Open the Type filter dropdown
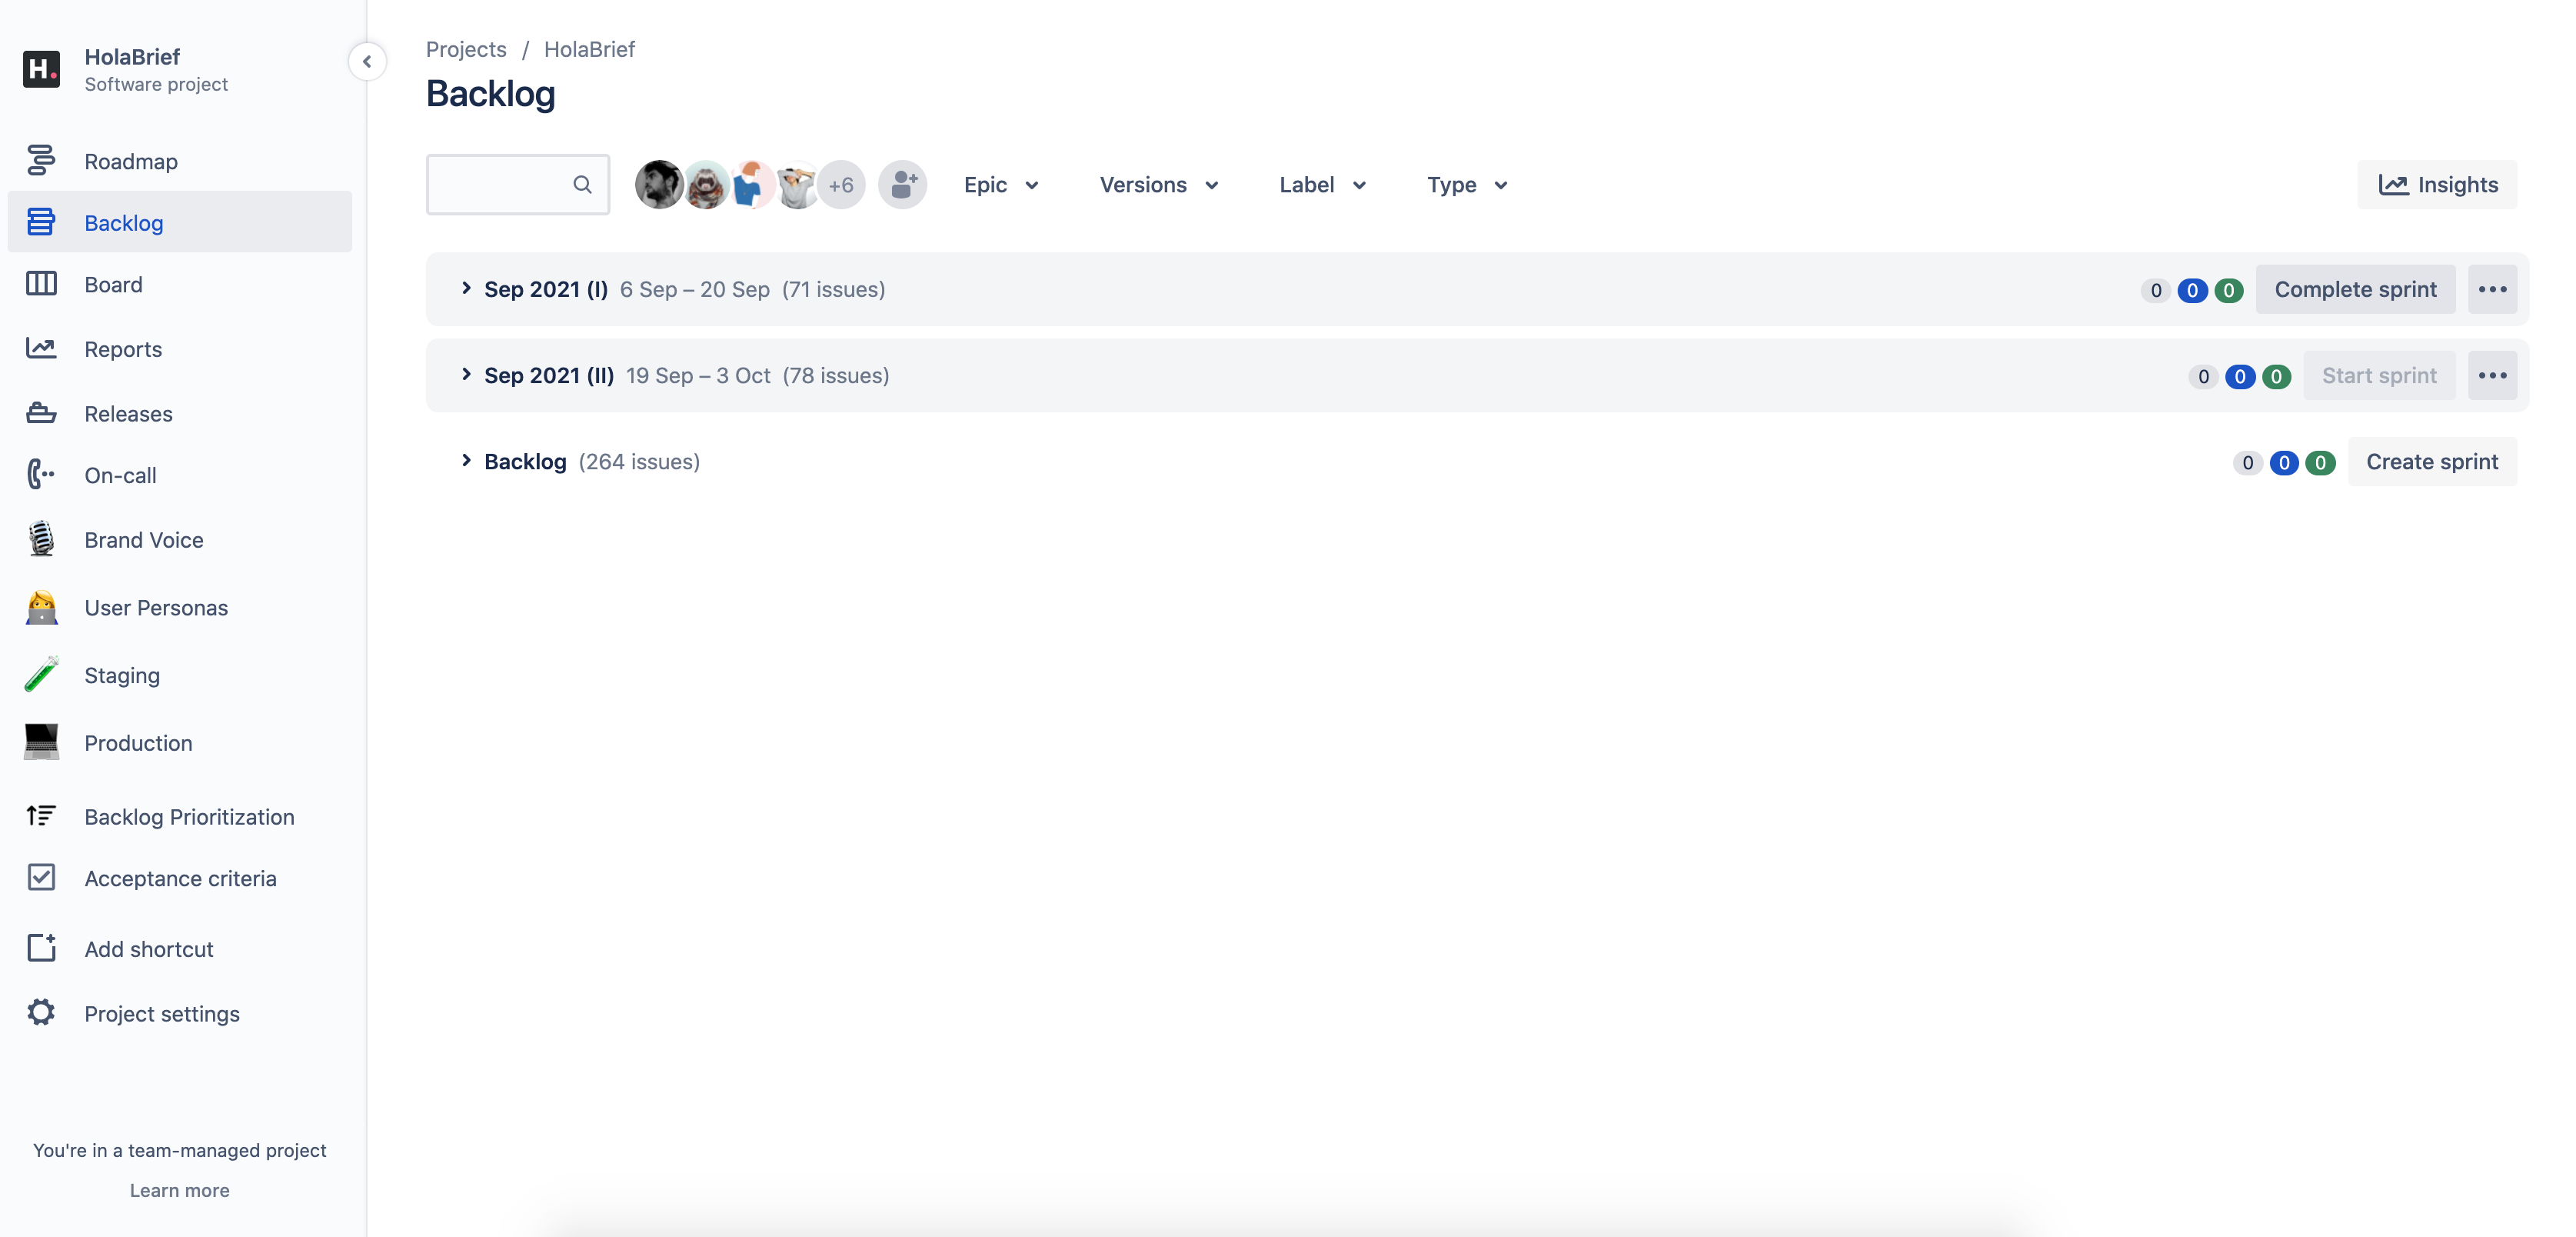The image size is (2576, 1237). (x=1467, y=185)
